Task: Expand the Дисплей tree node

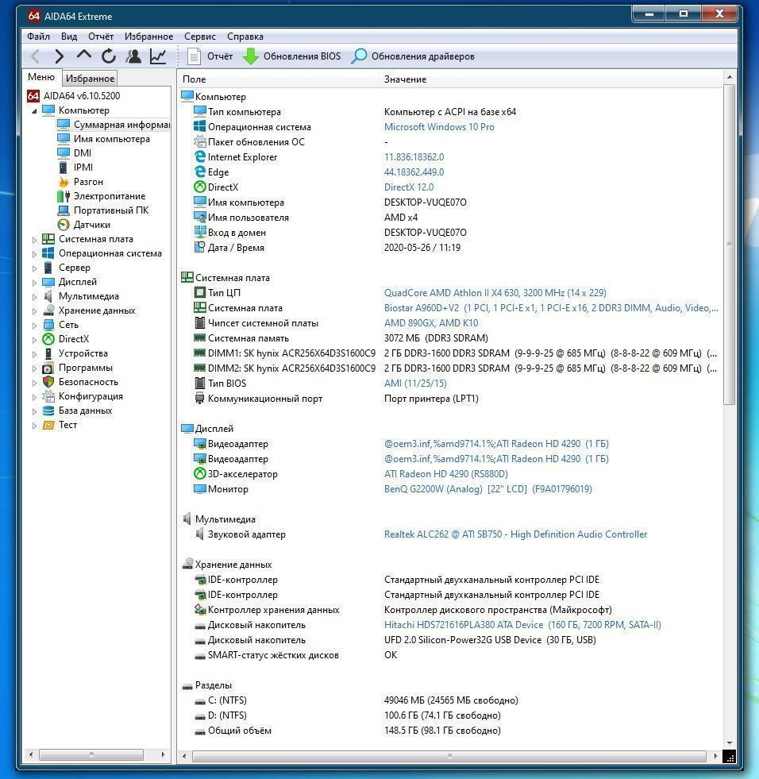Action: tap(34, 283)
